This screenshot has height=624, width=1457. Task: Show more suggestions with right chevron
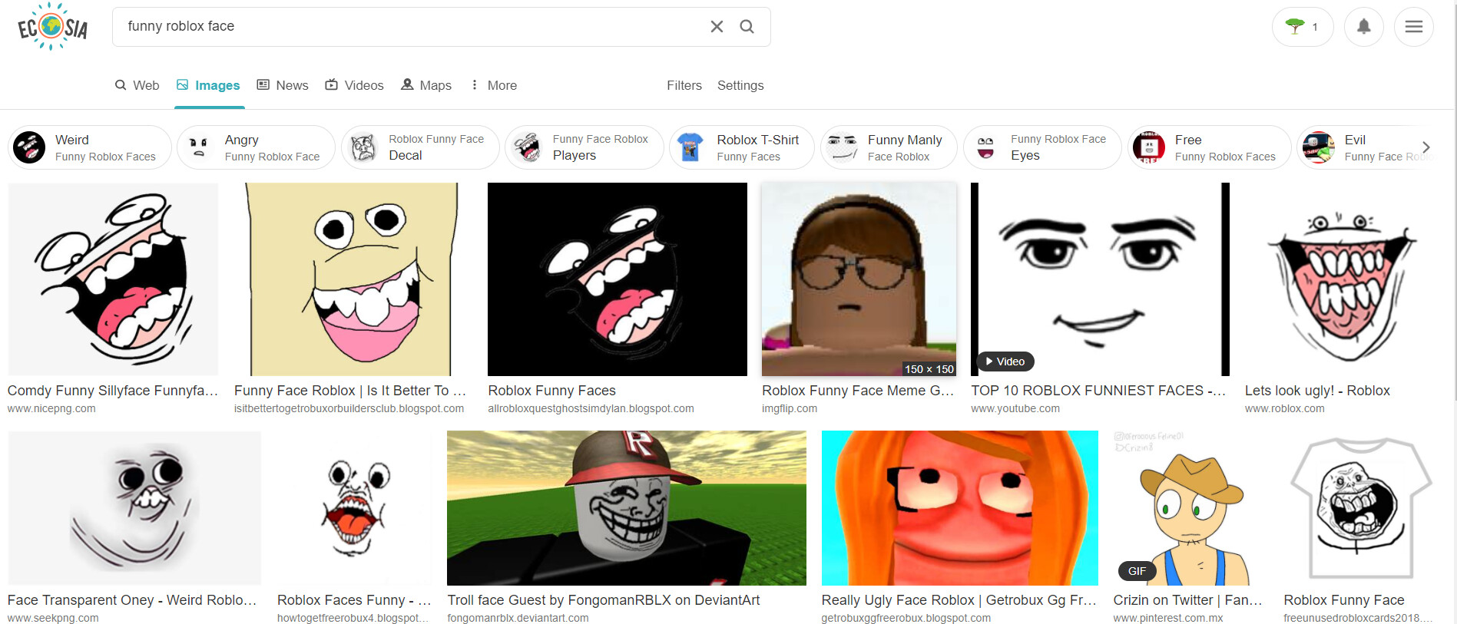pyautogui.click(x=1426, y=147)
